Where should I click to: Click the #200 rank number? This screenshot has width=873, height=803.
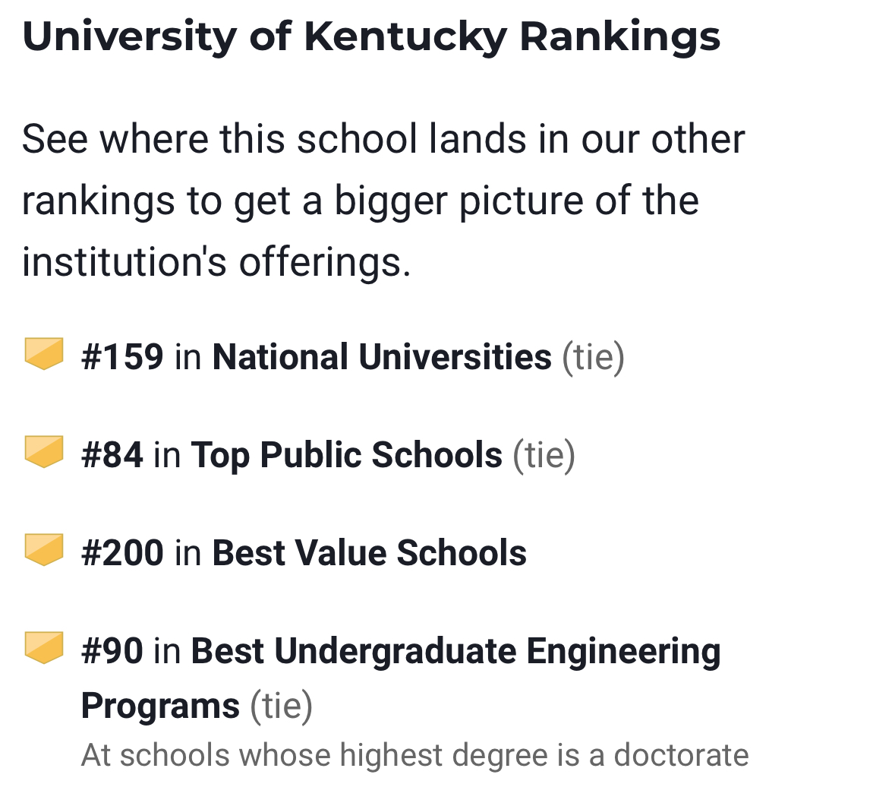pos(122,553)
